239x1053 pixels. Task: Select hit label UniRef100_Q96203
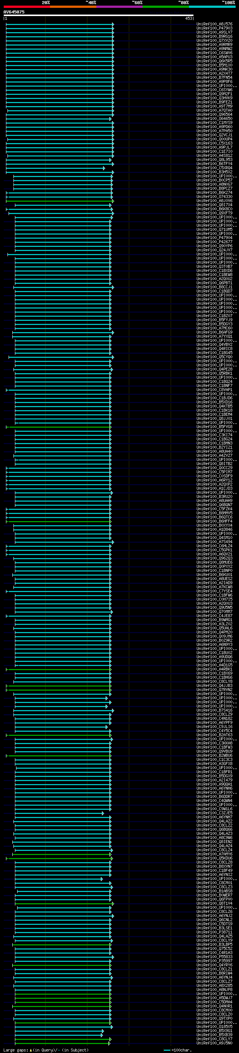[x=214, y=558]
